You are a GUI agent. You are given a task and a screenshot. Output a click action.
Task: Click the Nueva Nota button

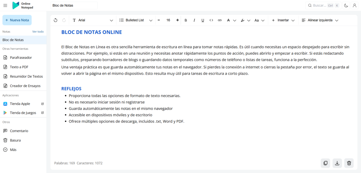(x=17, y=20)
